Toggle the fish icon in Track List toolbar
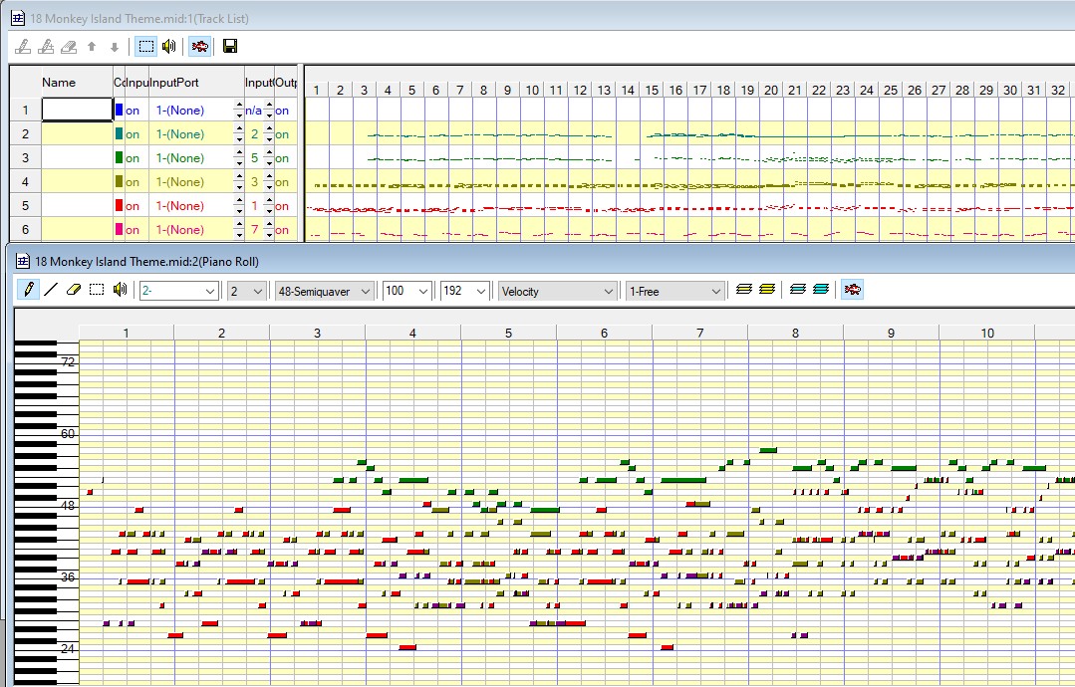Image resolution: width=1075 pixels, height=687 pixels. tap(199, 47)
